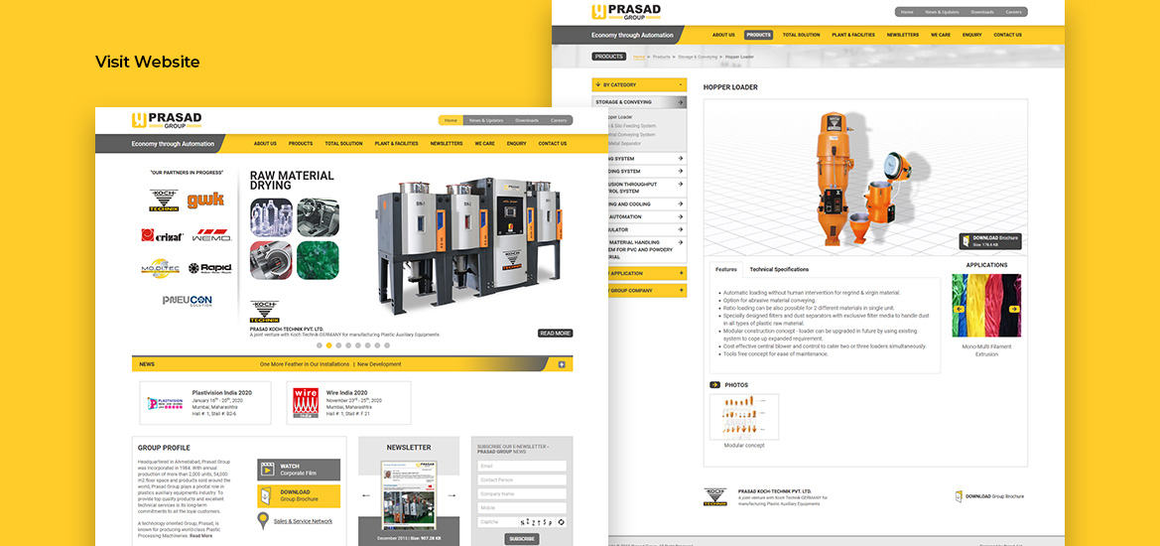Click the Company Name input field

[x=522, y=494]
